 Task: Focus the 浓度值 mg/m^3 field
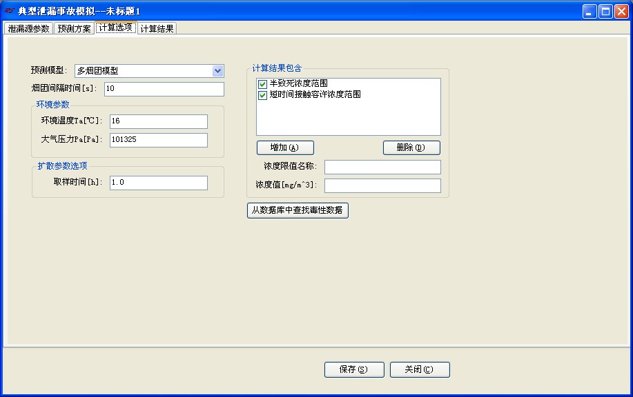[x=382, y=185]
